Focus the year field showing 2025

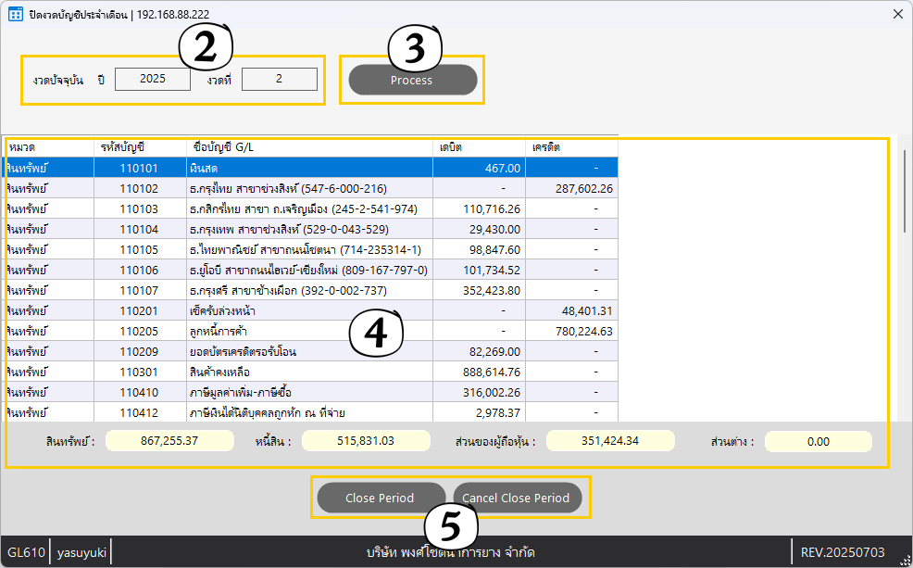(153, 80)
